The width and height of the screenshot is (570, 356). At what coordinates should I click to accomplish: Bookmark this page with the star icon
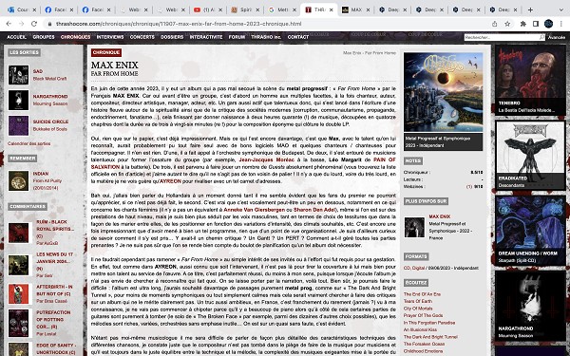pos(507,24)
